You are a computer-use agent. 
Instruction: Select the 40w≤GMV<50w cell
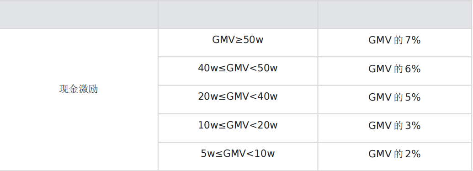click(238, 71)
